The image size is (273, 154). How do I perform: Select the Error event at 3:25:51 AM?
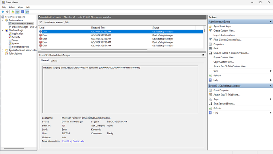[x=121, y=46]
